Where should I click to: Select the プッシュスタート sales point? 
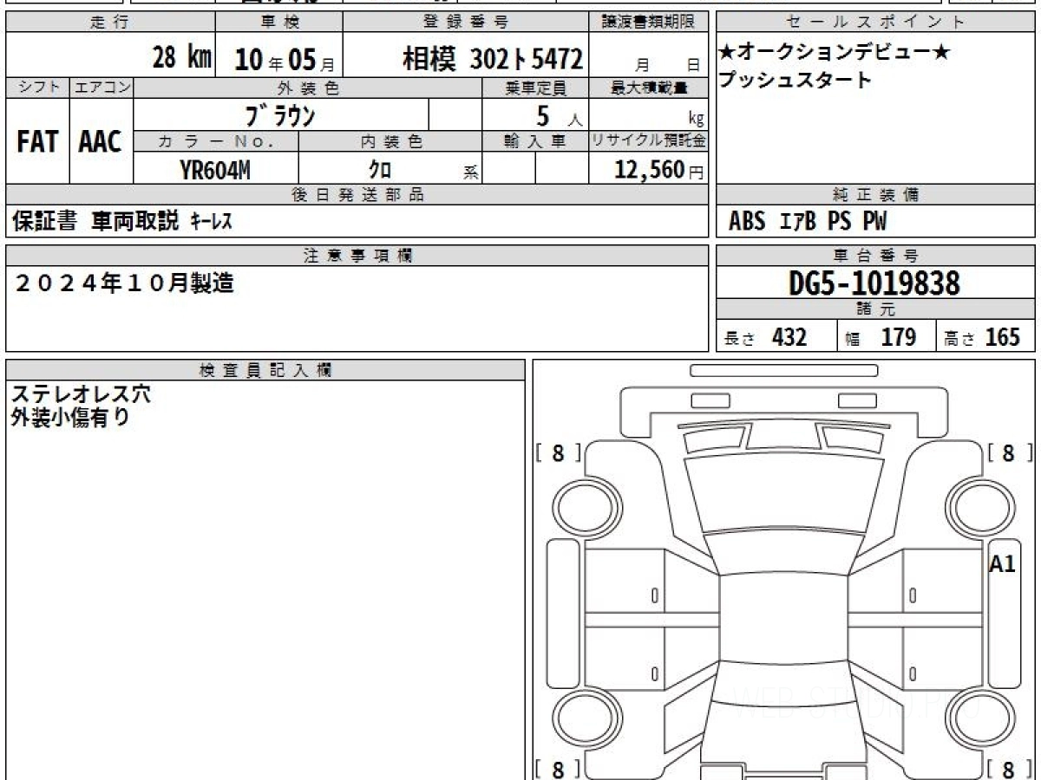coord(795,80)
